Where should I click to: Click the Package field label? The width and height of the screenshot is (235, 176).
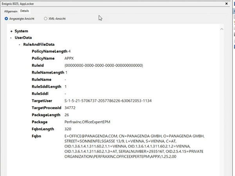click(40, 122)
